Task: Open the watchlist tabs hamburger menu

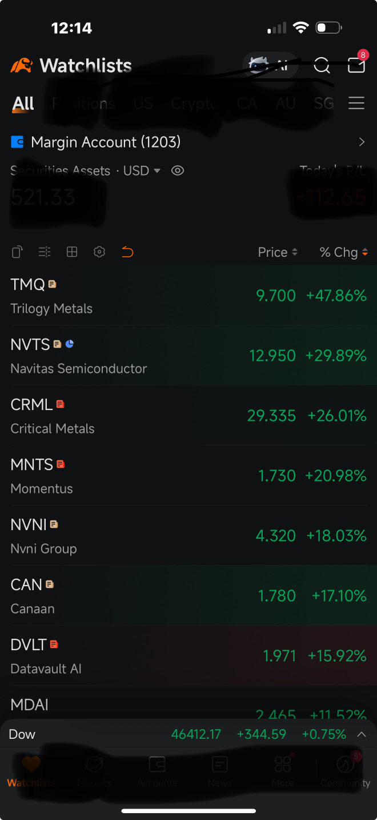Action: click(x=356, y=104)
